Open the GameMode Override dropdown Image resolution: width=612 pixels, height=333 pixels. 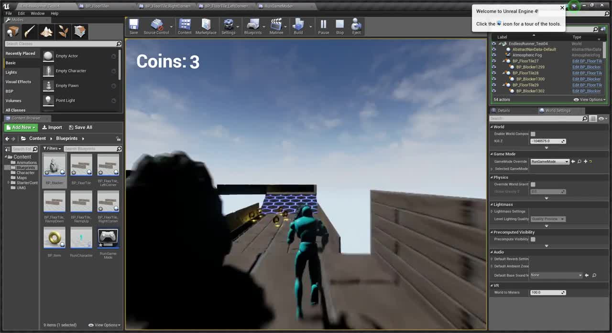click(549, 161)
